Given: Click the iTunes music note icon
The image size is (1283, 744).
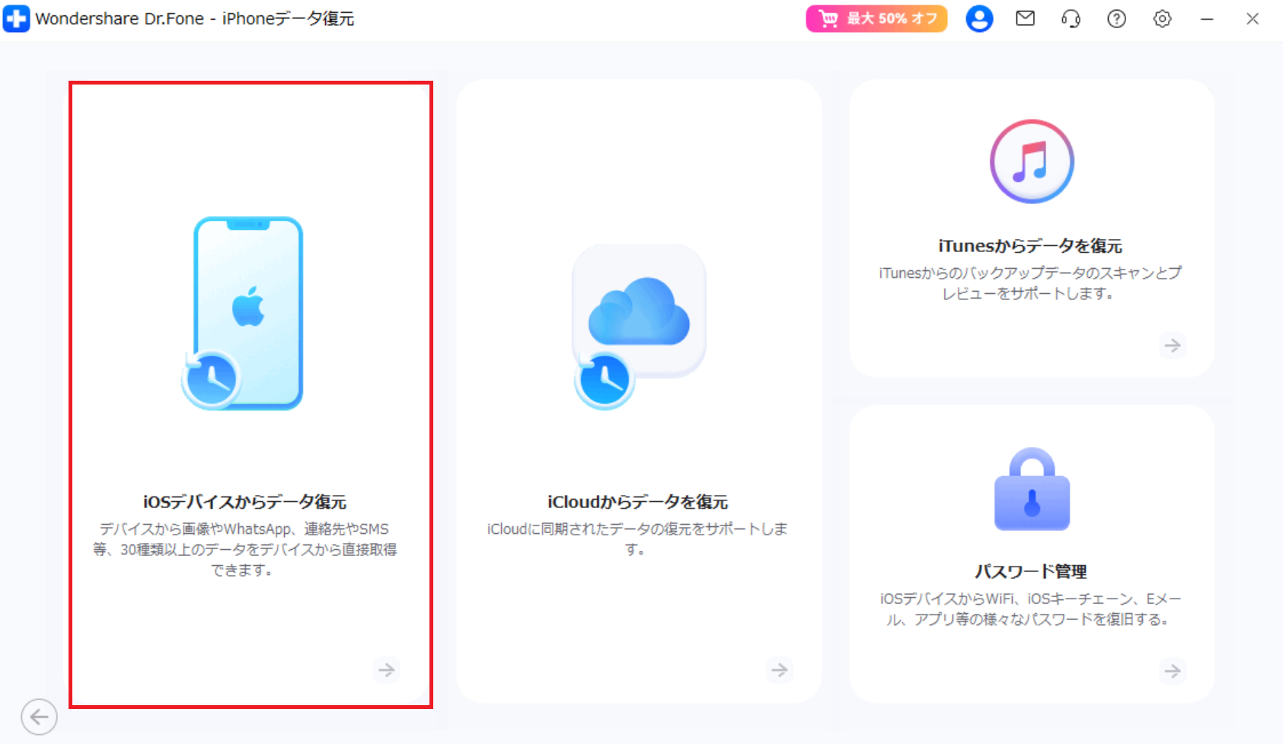Looking at the screenshot, I should pyautogui.click(x=1032, y=161).
